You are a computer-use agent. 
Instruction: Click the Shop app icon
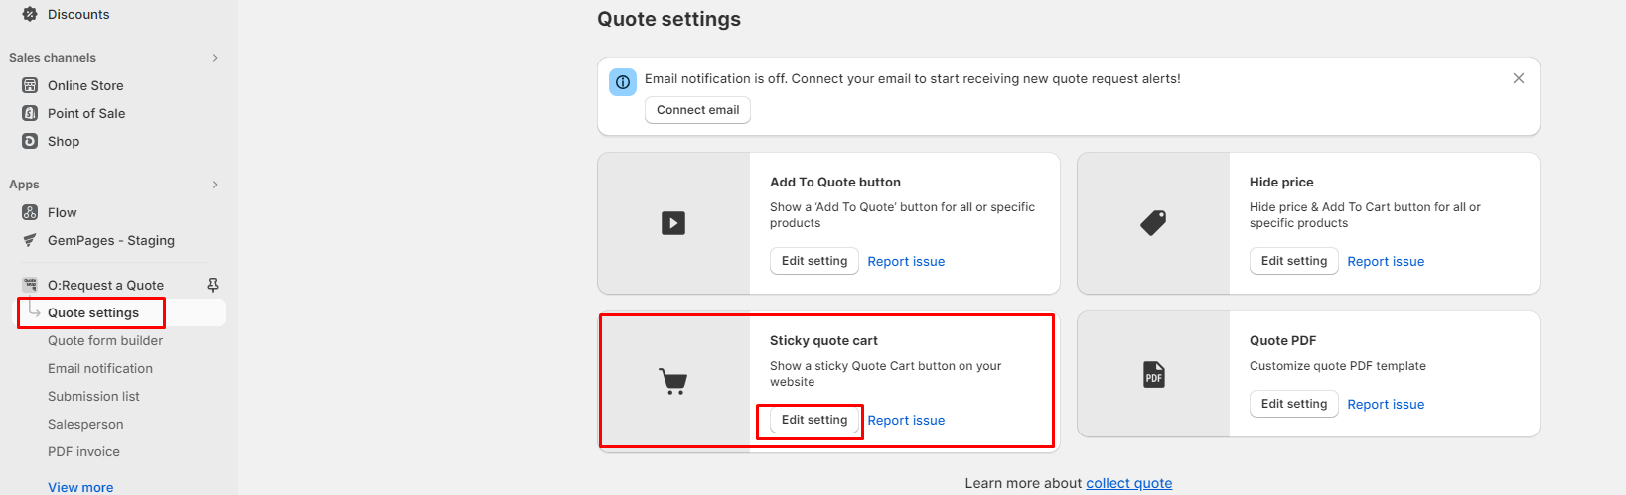pos(30,141)
